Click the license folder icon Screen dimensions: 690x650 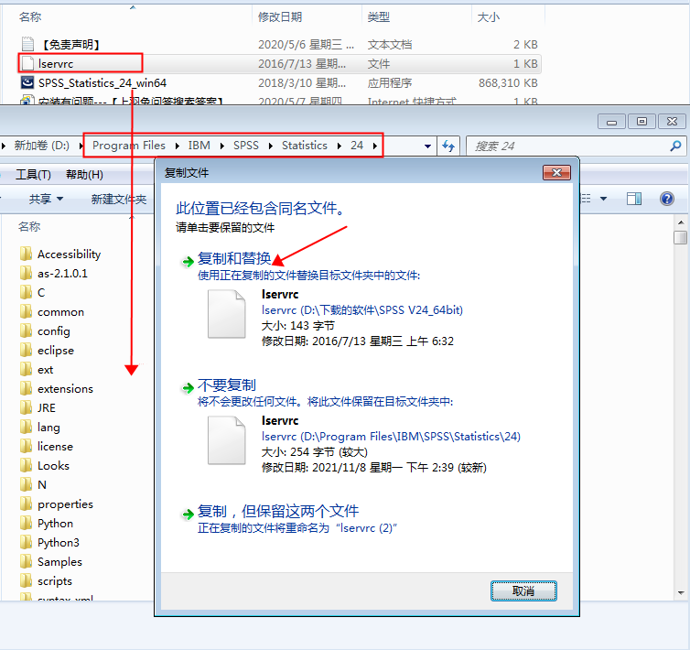(26, 446)
